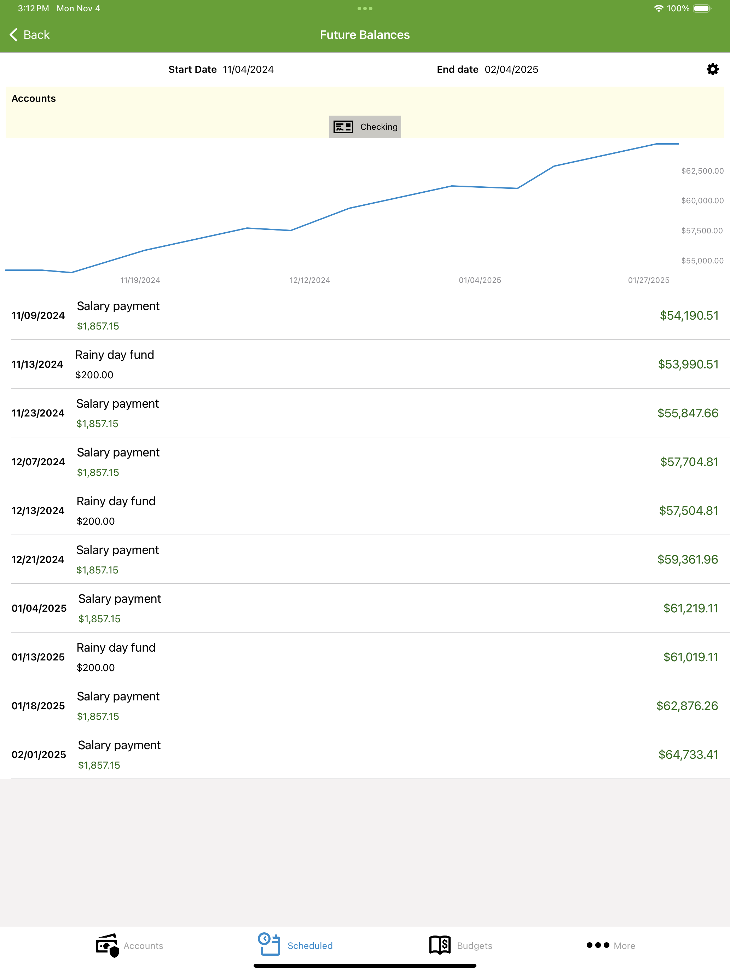
Task: Select the Checking account chip icon
Action: [x=344, y=126]
